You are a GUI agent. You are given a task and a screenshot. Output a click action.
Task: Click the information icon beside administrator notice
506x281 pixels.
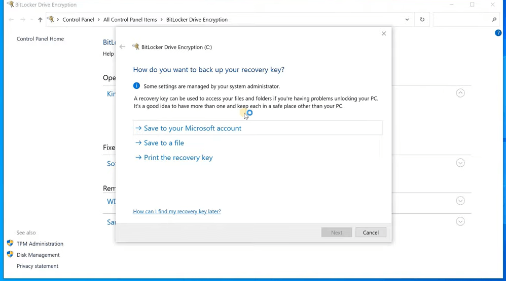point(136,86)
